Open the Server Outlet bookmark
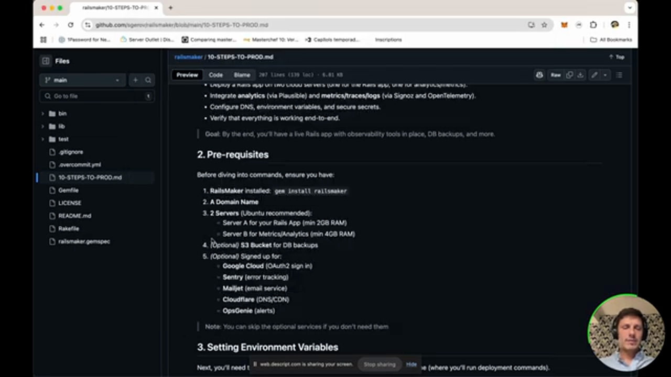Viewport: 671px width, 377px height. pyautogui.click(x=147, y=40)
